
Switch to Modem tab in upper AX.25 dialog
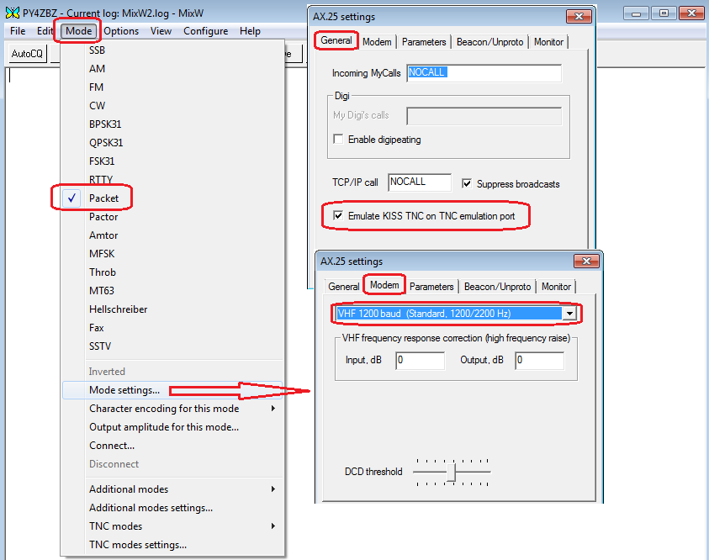[377, 42]
